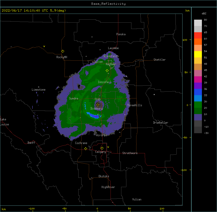Screen dimensions: 217x212
Task: Click the Base_Reflectivity title
Action: pyautogui.click(x=109, y=4)
